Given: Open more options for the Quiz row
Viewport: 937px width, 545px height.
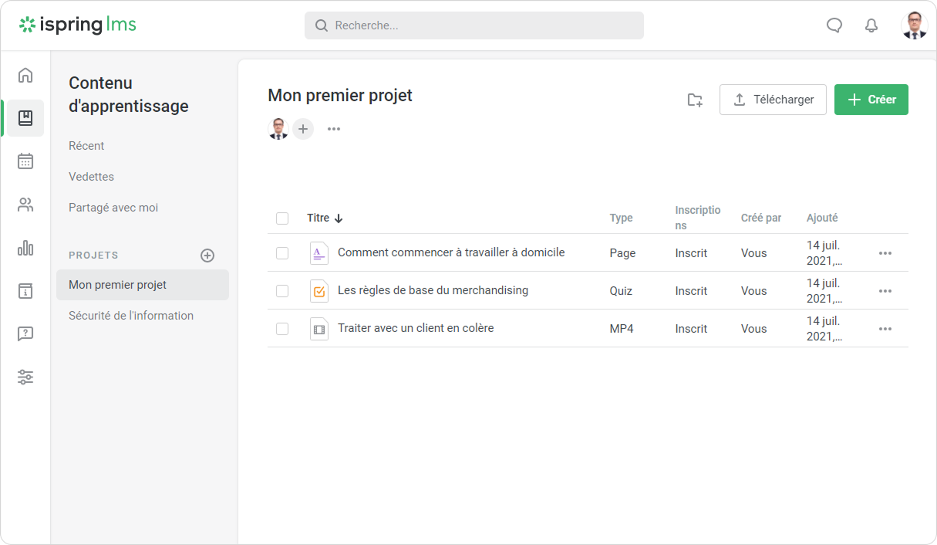Looking at the screenshot, I should [x=885, y=291].
